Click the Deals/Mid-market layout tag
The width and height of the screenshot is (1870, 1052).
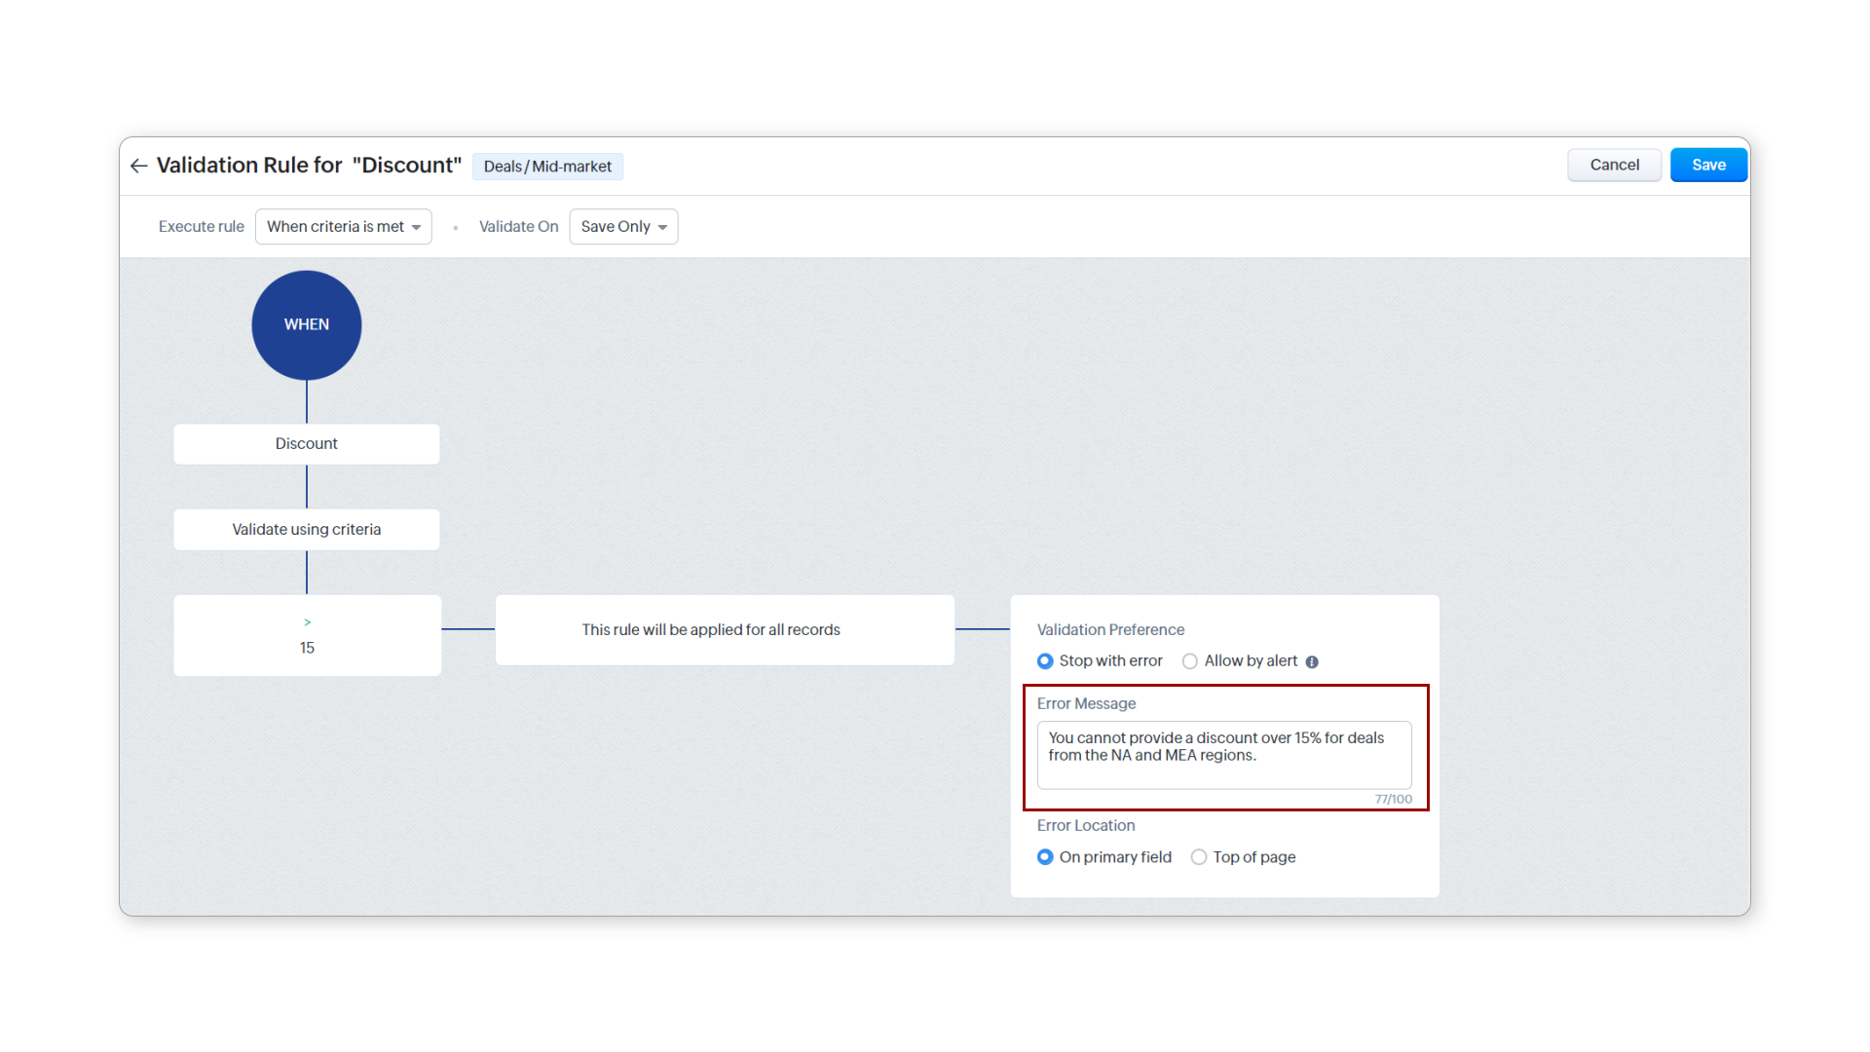[547, 167]
